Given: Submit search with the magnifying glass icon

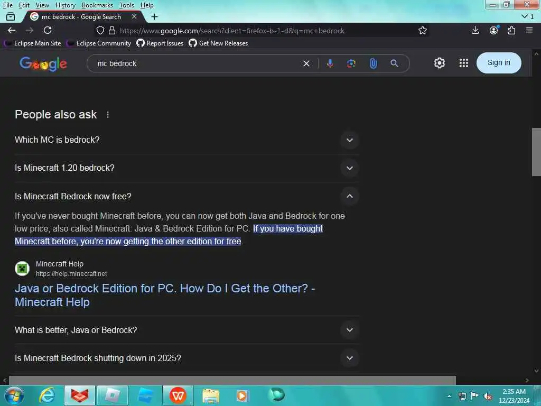Looking at the screenshot, I should [x=394, y=63].
